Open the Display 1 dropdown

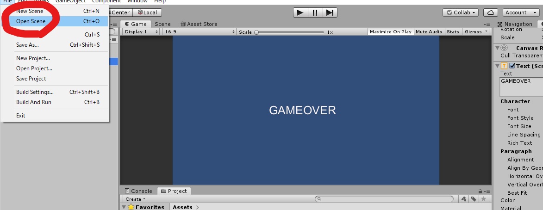(141, 31)
